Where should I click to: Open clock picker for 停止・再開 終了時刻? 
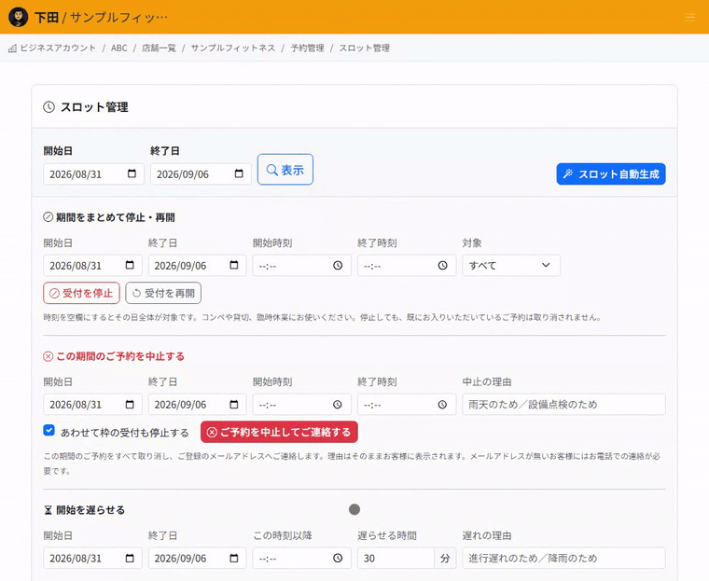click(x=443, y=266)
